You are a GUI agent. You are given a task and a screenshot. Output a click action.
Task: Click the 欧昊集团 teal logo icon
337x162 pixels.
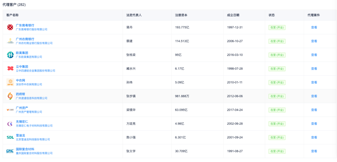click(x=10, y=55)
